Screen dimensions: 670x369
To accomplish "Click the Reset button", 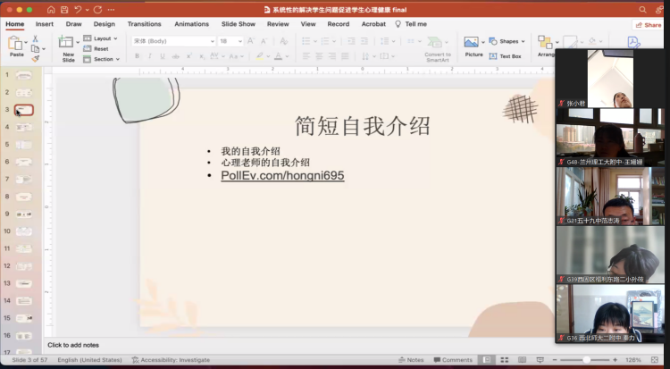I will tap(100, 49).
